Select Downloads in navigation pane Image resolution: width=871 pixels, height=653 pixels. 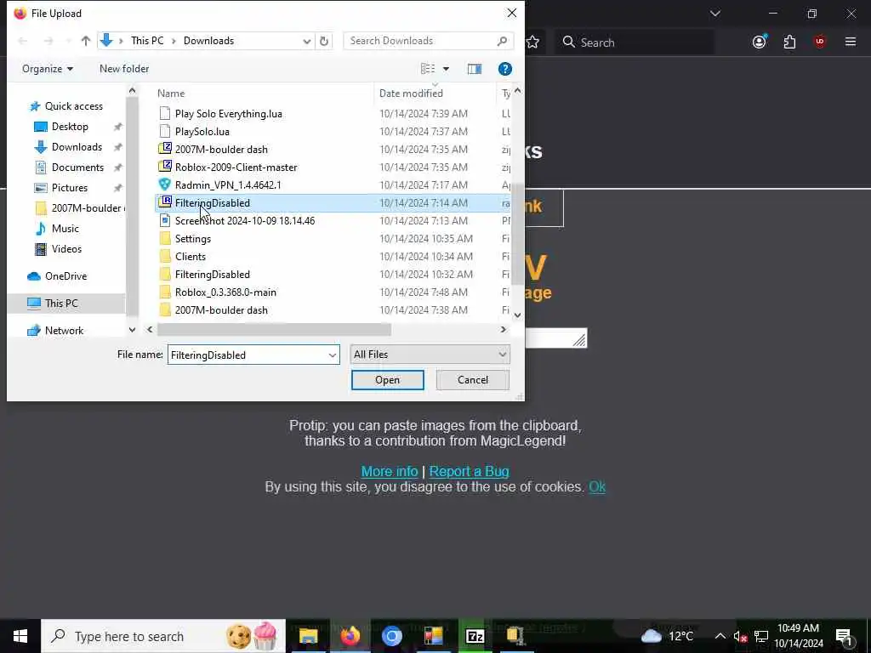77,147
